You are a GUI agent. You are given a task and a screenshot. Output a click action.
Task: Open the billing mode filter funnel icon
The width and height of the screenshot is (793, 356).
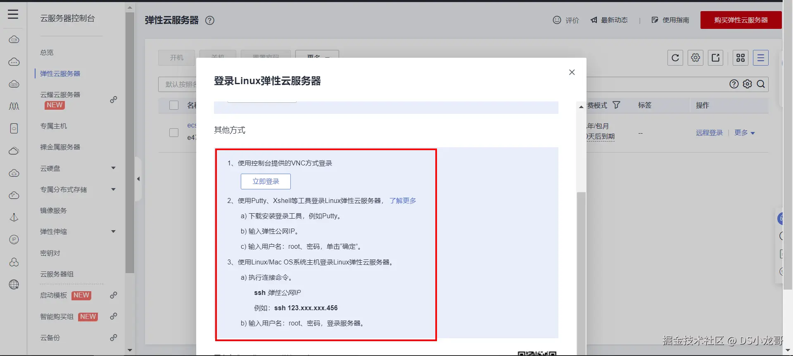coord(616,105)
